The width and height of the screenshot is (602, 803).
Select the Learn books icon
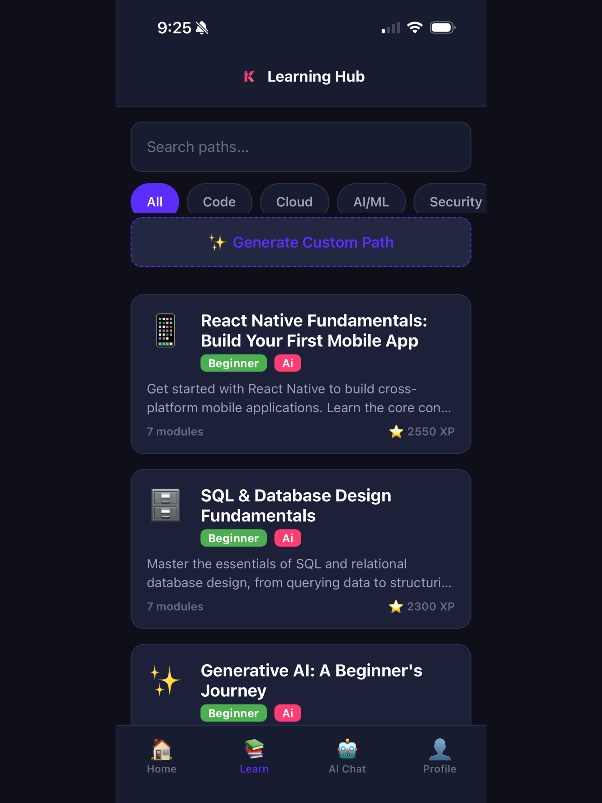pos(254,749)
